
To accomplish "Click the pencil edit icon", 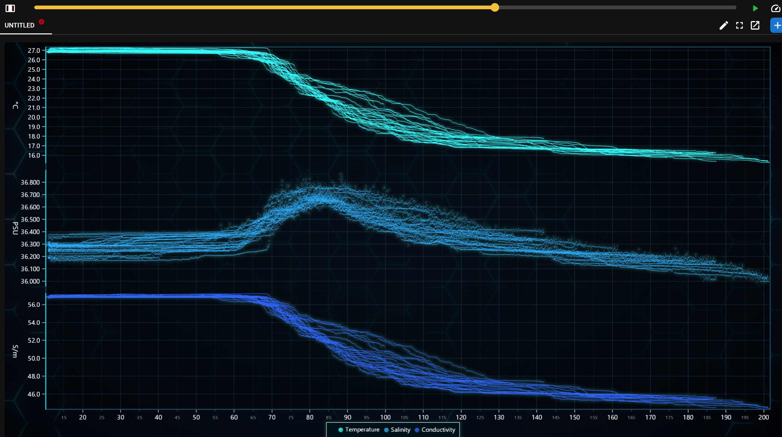I will pos(724,25).
